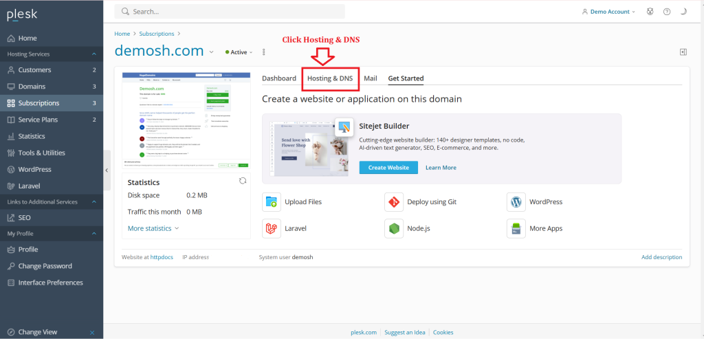Click the WordPress app icon
Viewport: 704px width, 341px height.
516,202
